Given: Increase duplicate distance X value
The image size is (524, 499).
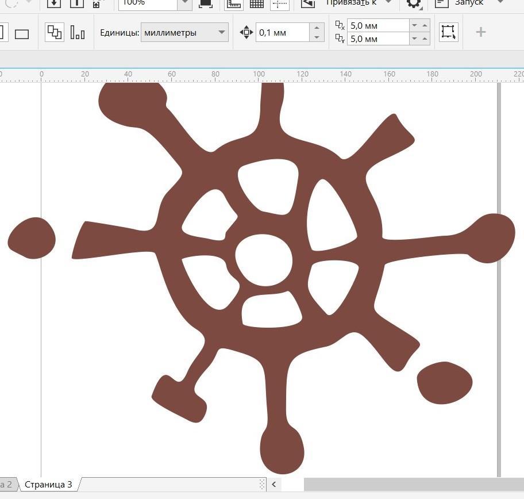Looking at the screenshot, I should click(x=425, y=25).
